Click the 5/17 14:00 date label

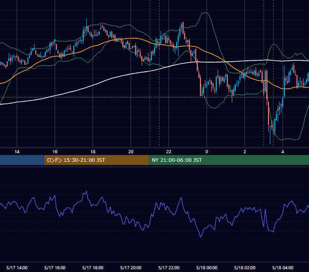17,267
